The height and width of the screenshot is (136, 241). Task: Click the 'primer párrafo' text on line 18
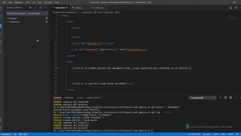97,68
